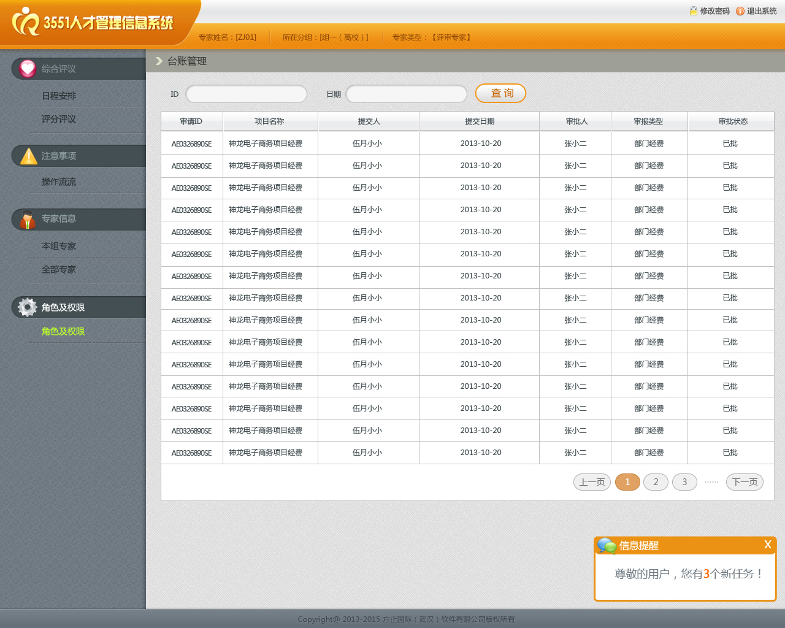Click the 项目名称 column header
The image size is (785, 628).
tap(270, 121)
